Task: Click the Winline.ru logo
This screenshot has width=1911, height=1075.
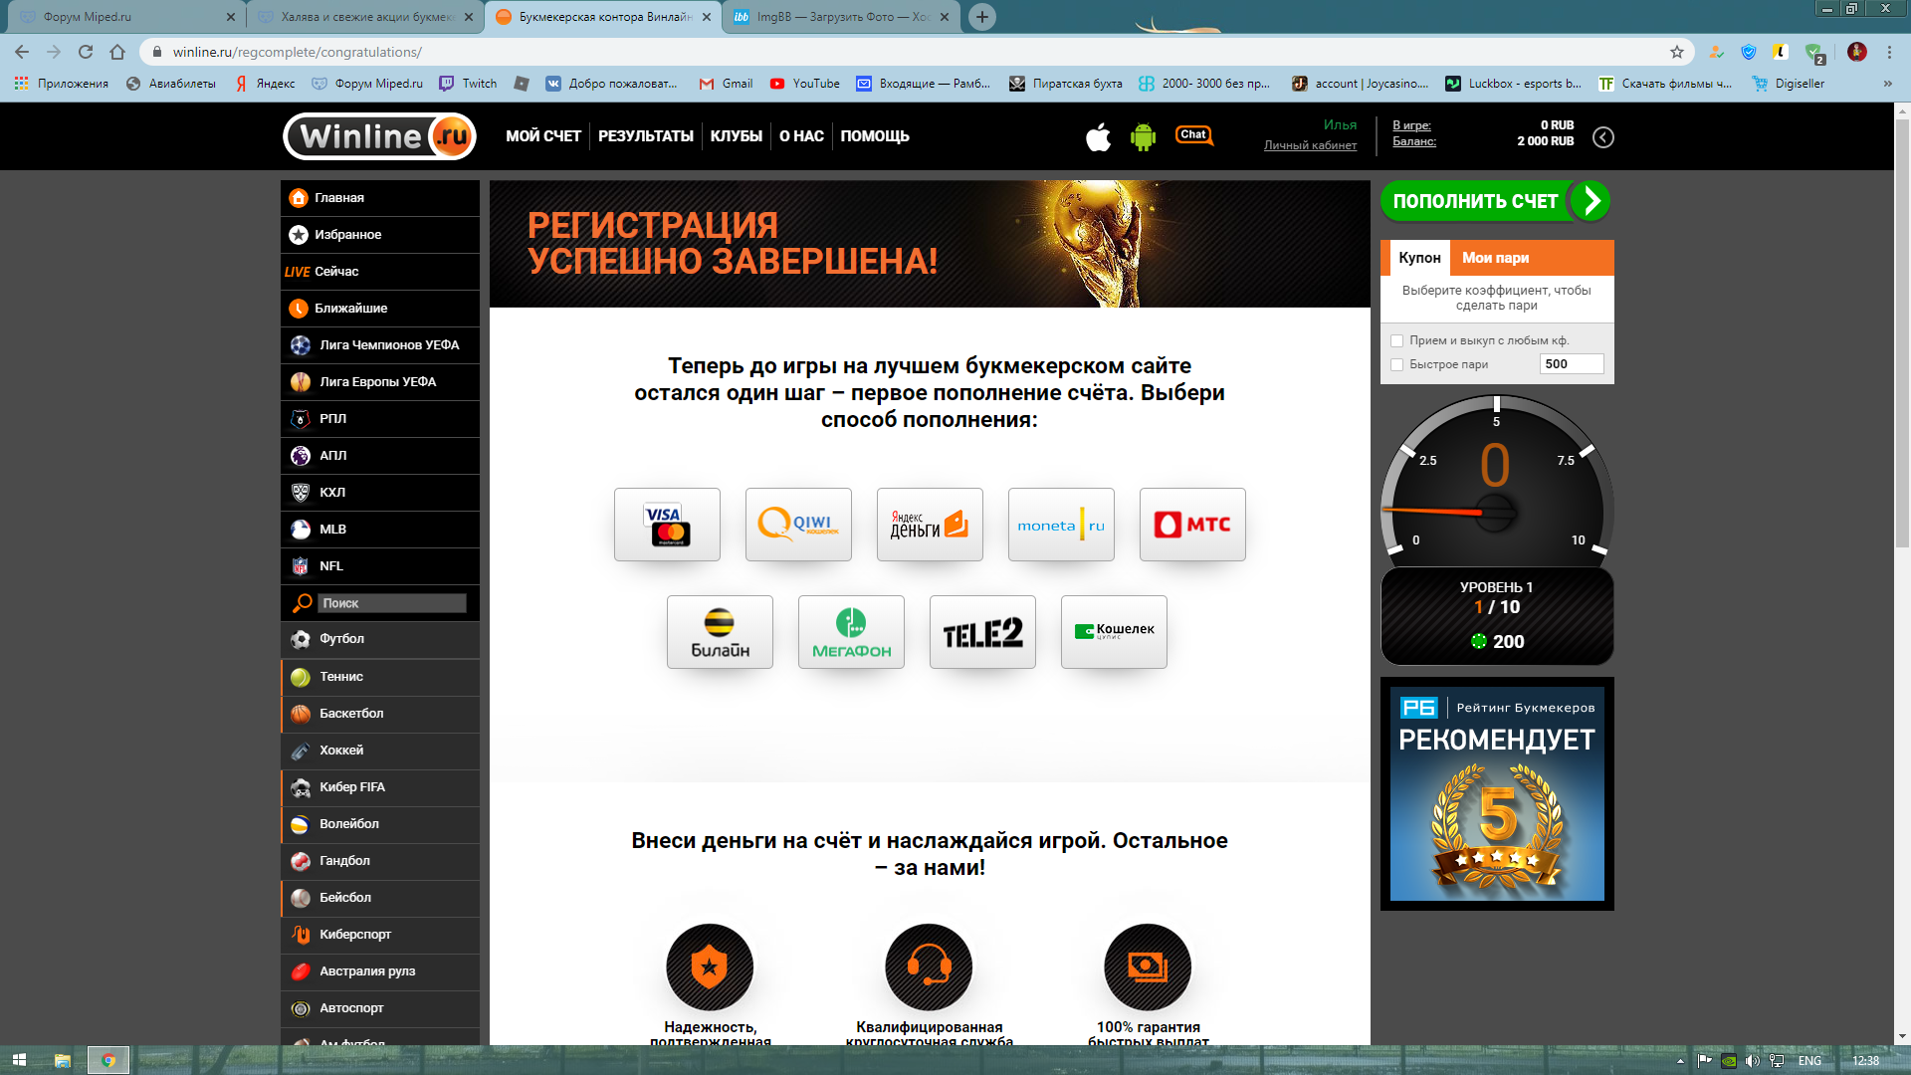Action: click(379, 136)
